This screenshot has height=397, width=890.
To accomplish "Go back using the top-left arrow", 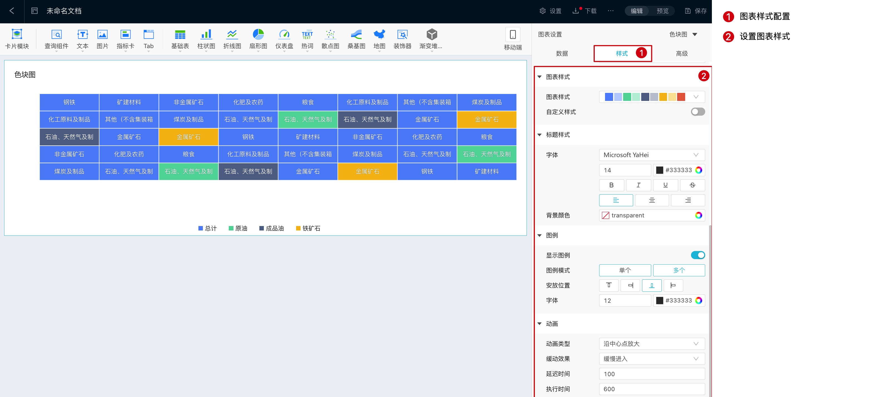I will tap(12, 11).
